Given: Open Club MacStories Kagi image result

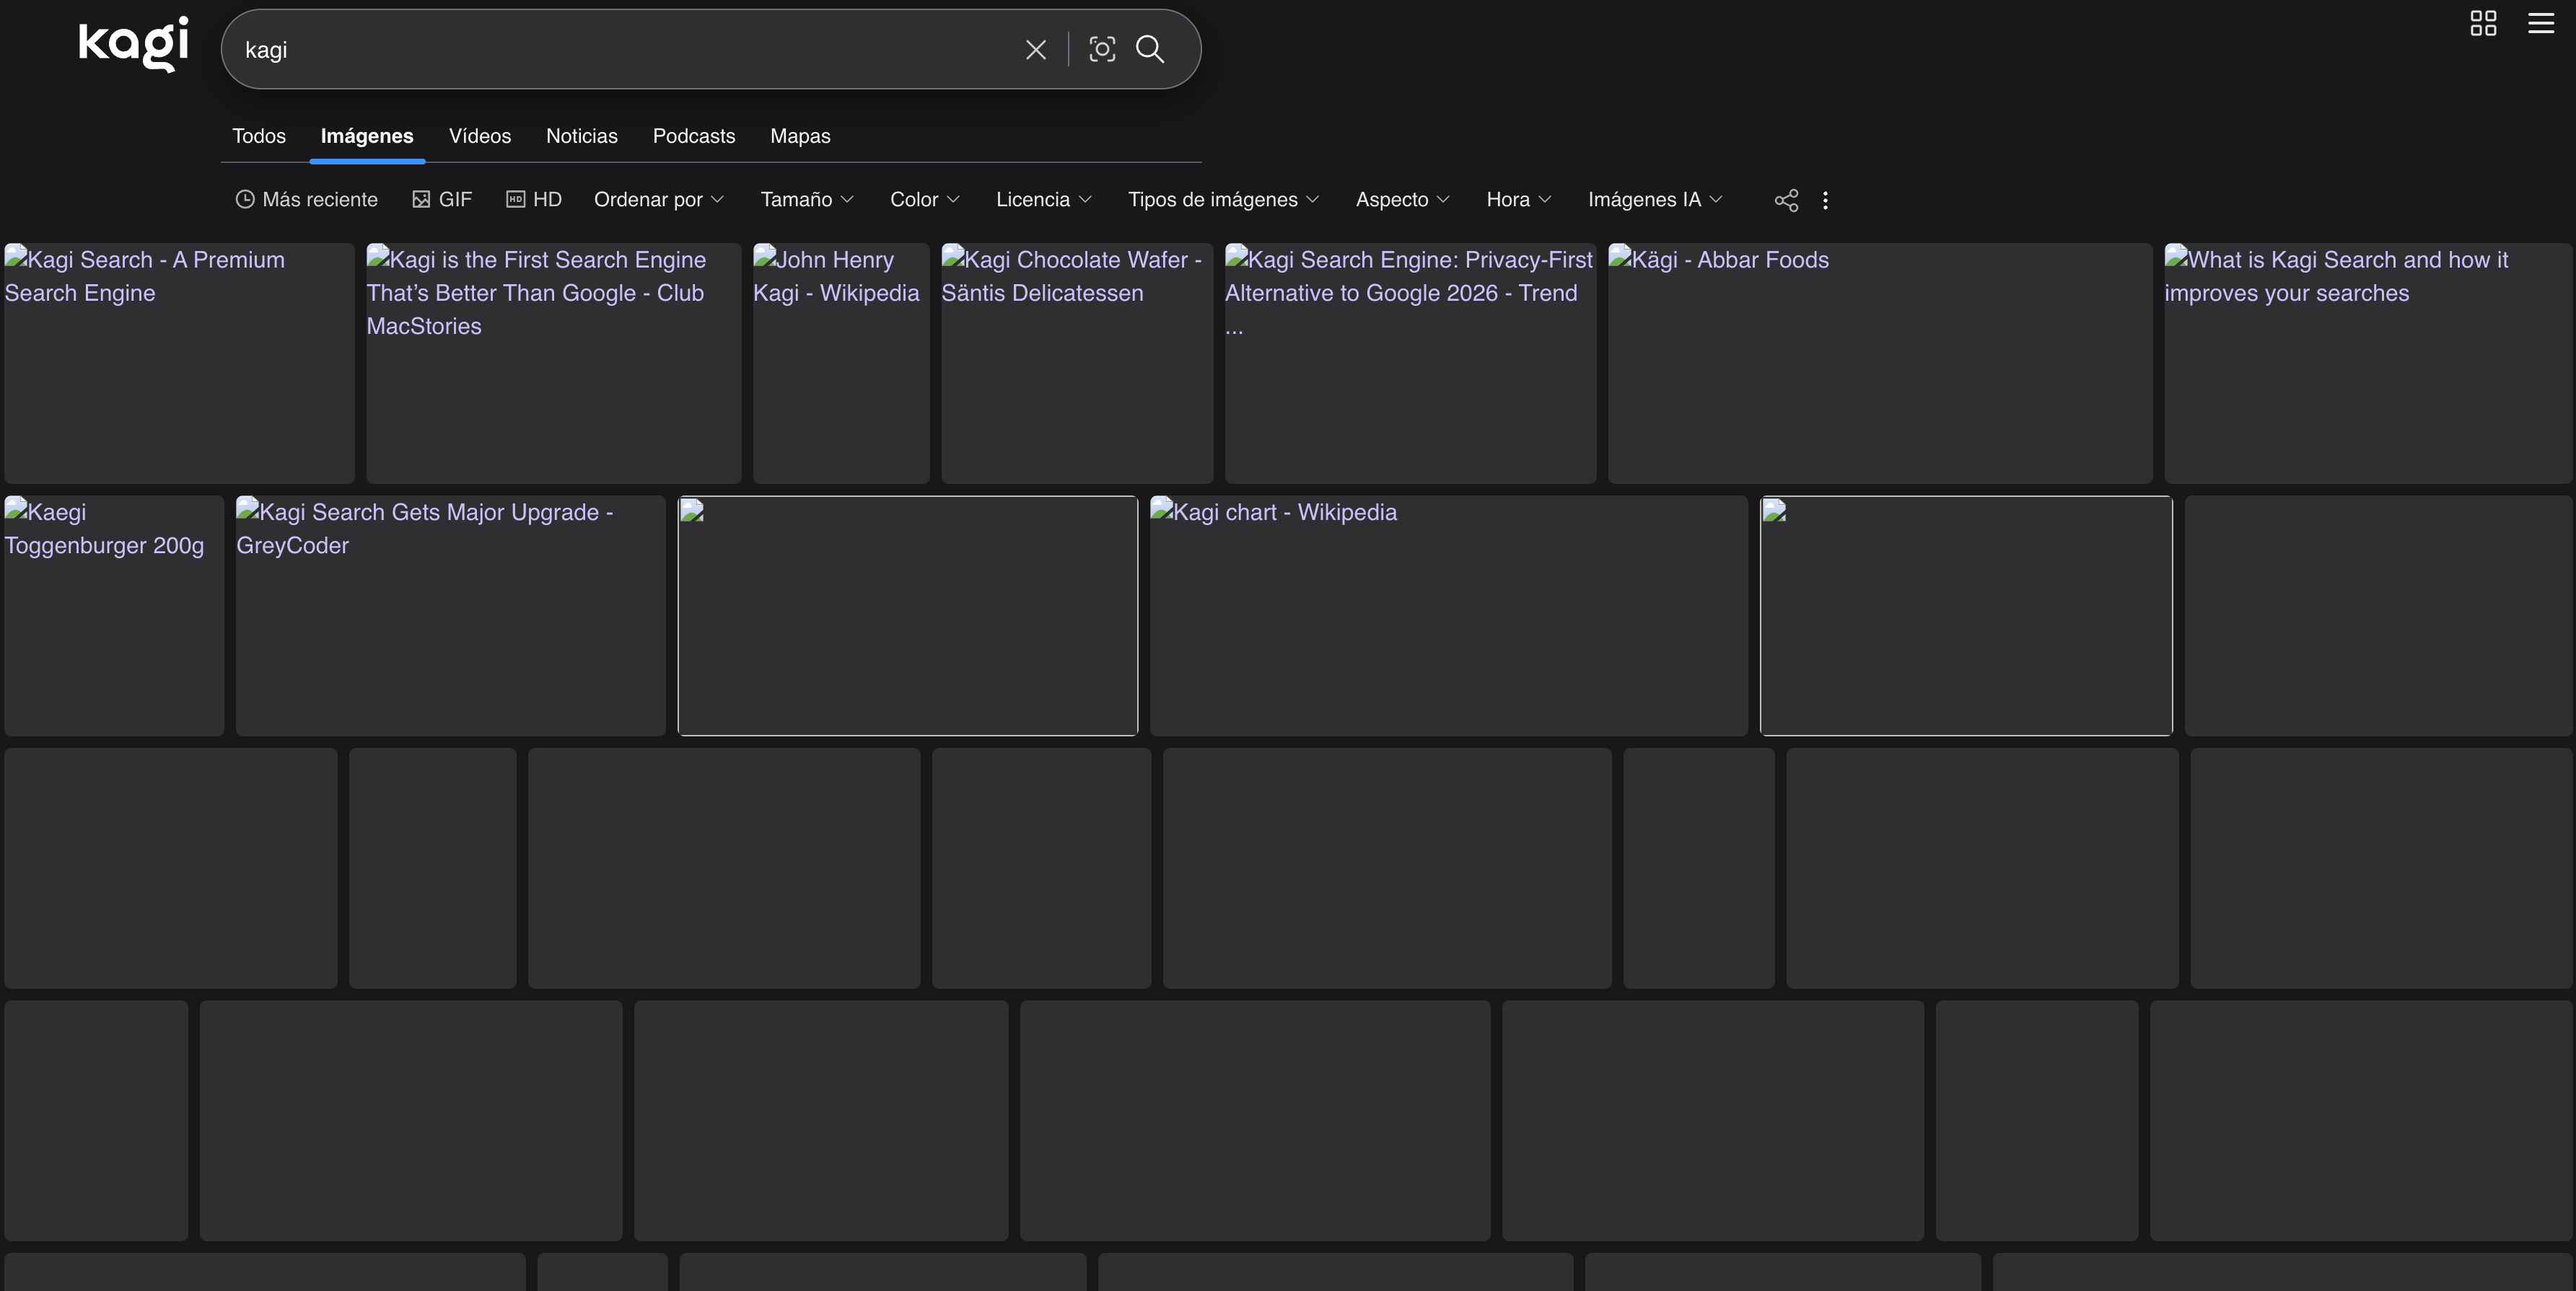Looking at the screenshot, I should [553, 363].
